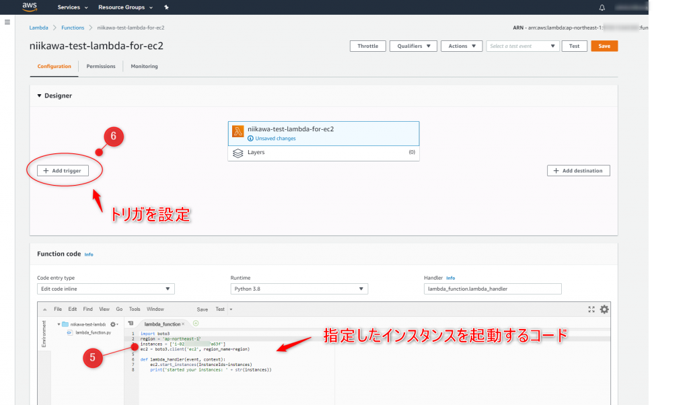Open the editor File menu
Viewport: 689px width, 405px height.
tap(58, 309)
